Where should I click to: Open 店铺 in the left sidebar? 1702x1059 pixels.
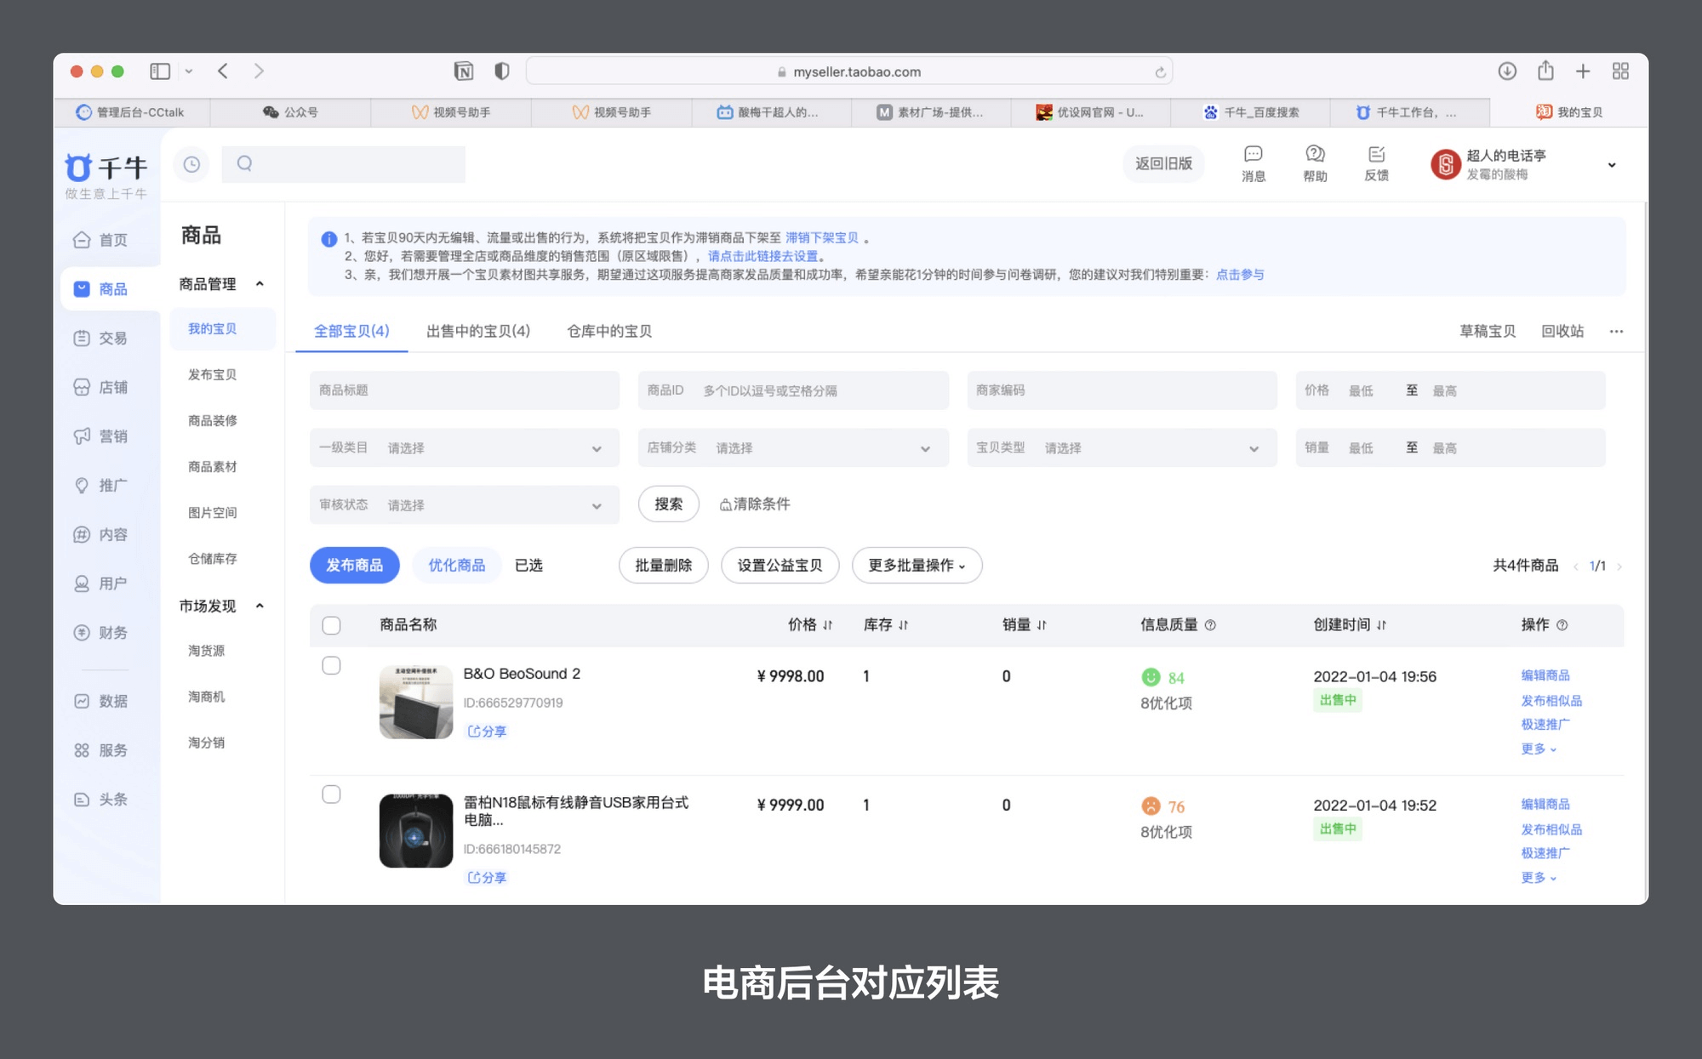point(101,387)
